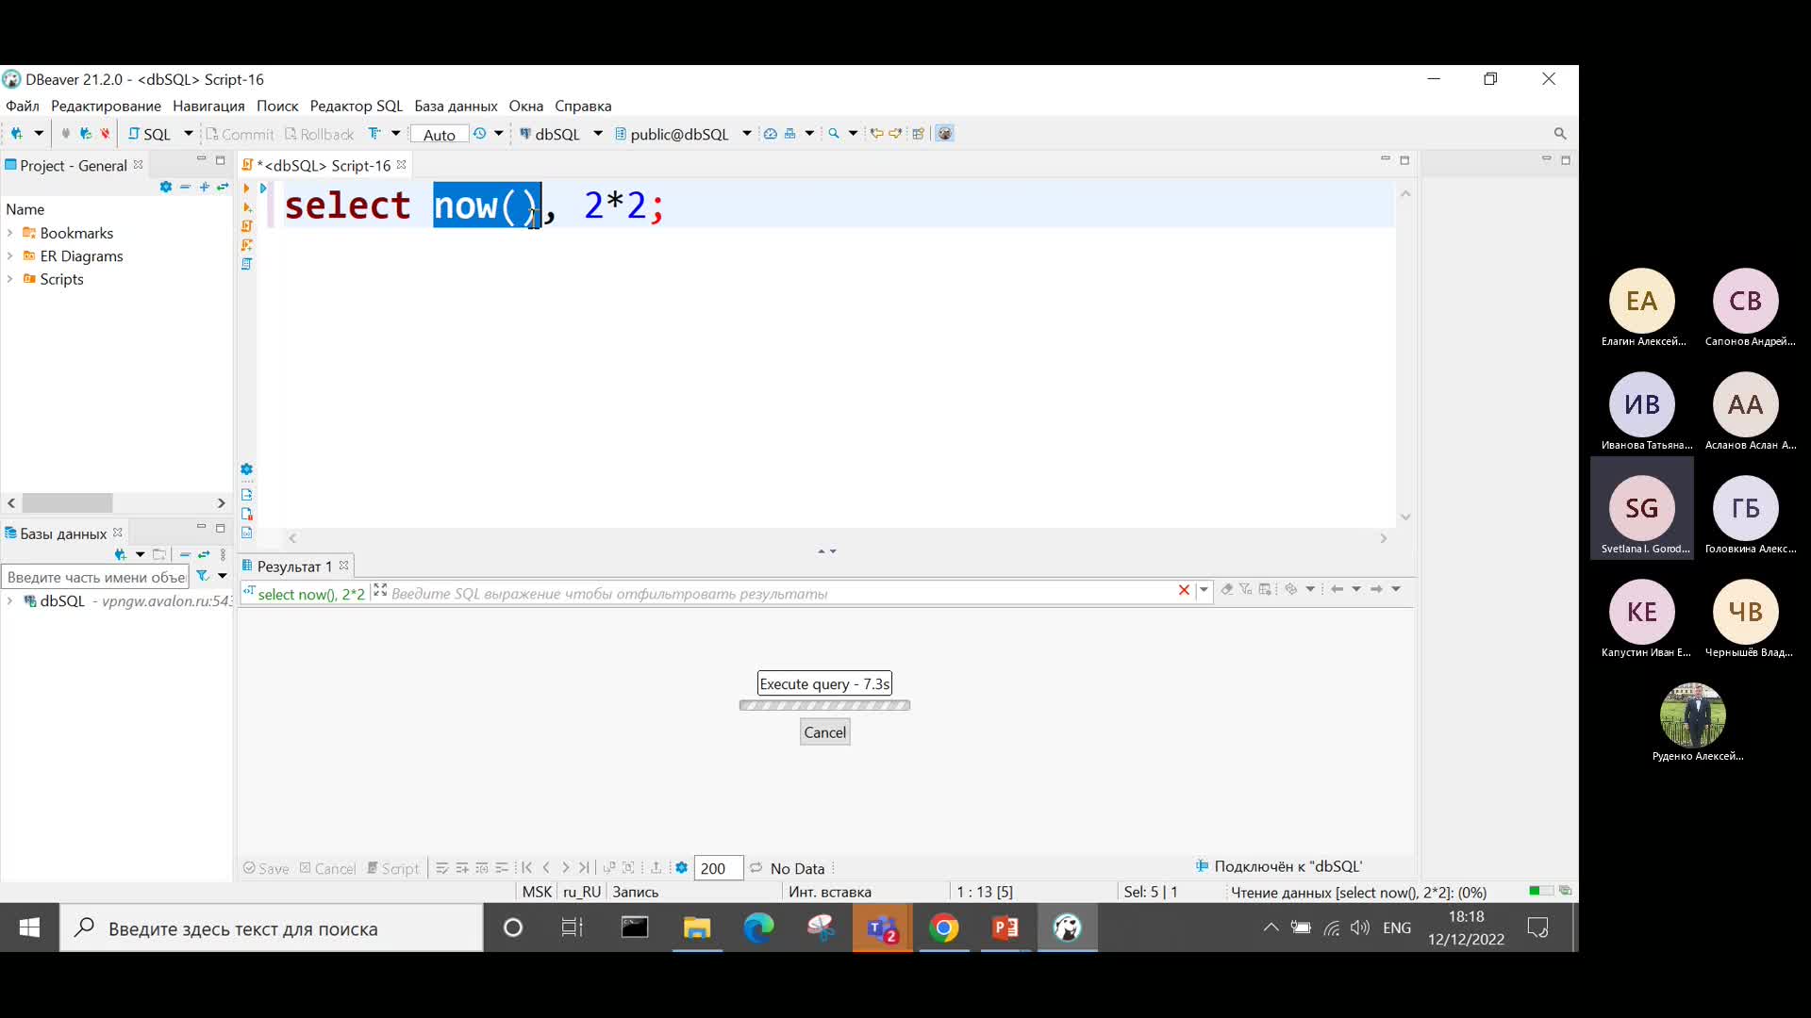
Task: Click the red Disconnect icon in toolbar
Action: [x=105, y=134]
